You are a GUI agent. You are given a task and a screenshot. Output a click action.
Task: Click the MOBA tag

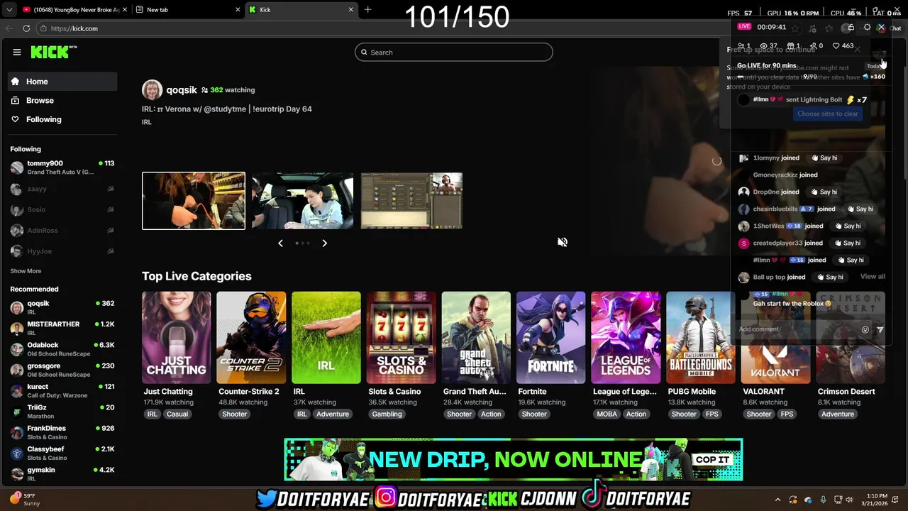[x=607, y=414]
